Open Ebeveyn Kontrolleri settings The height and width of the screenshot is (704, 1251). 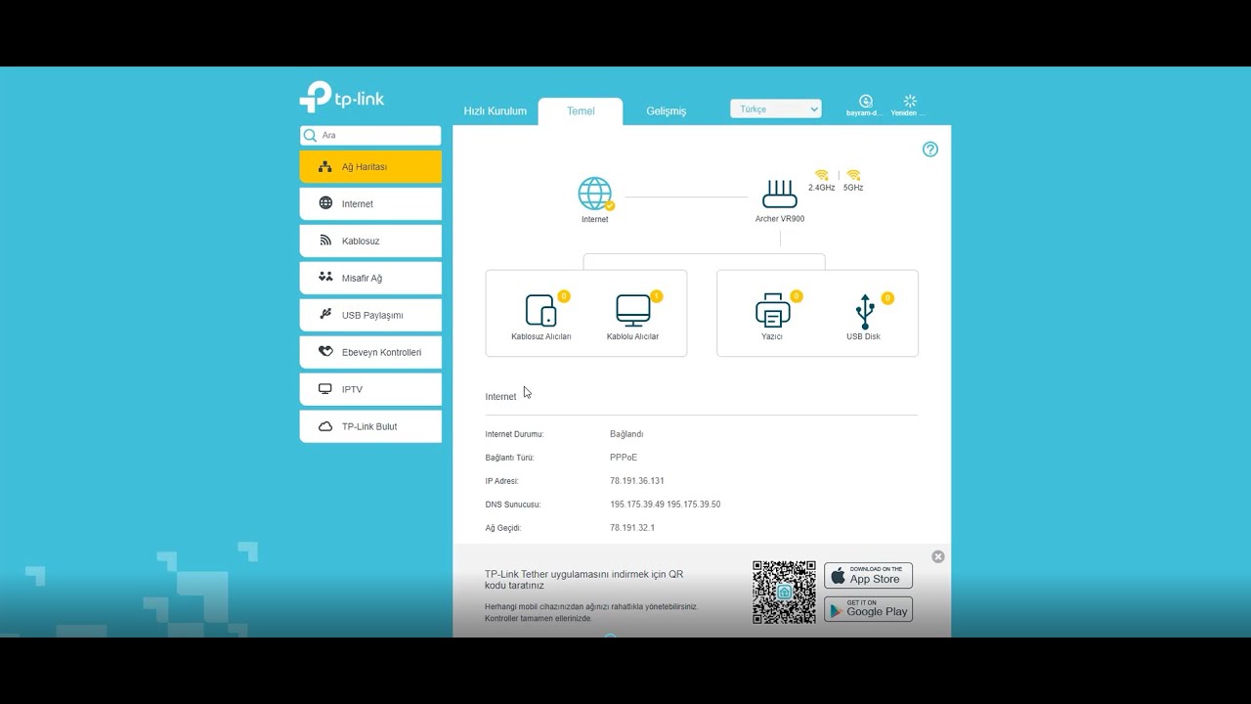pyautogui.click(x=370, y=353)
